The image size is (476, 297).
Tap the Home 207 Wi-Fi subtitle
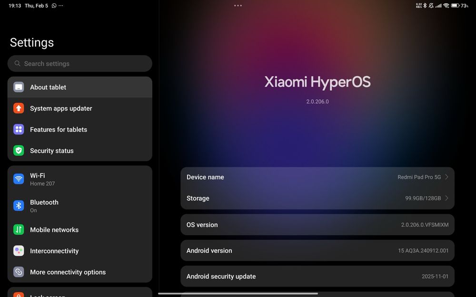click(42, 183)
